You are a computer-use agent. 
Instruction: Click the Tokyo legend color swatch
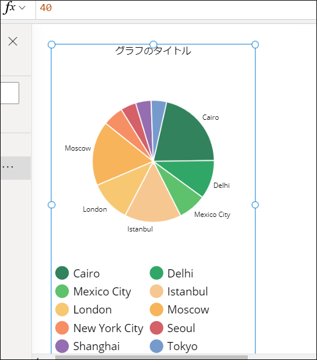pyautogui.click(x=156, y=346)
